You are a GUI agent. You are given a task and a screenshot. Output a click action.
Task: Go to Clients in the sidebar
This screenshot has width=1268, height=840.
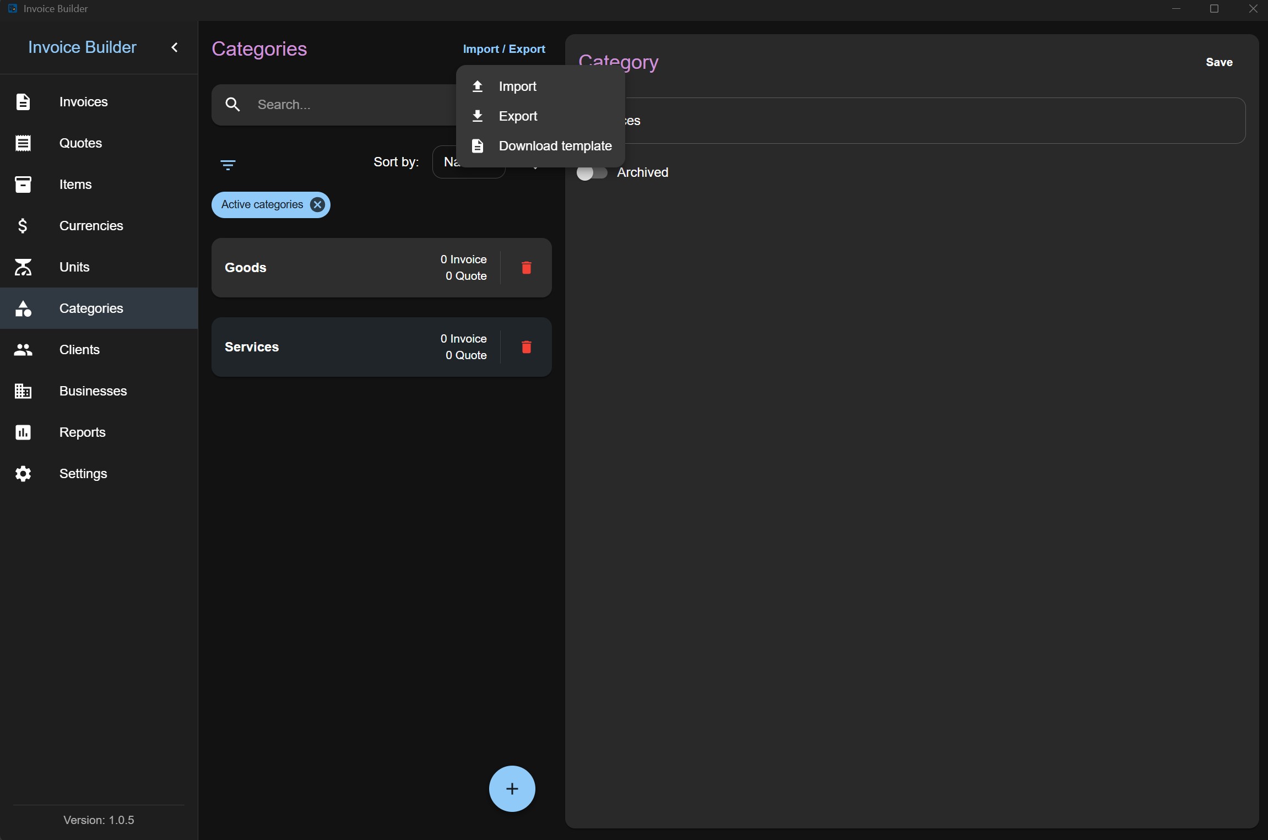point(99,350)
